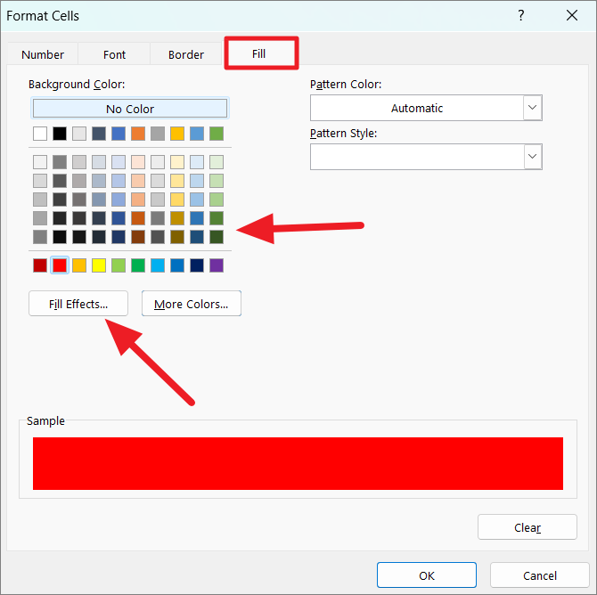Image resolution: width=597 pixels, height=595 pixels.
Task: Open the Border tab
Action: [x=186, y=54]
